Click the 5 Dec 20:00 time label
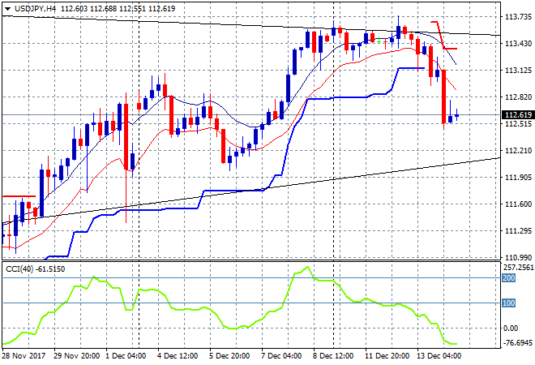The width and height of the screenshot is (535, 365). coord(229,356)
